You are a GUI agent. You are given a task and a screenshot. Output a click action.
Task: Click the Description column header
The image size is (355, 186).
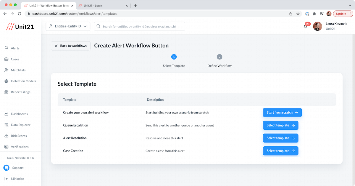pyautogui.click(x=155, y=100)
